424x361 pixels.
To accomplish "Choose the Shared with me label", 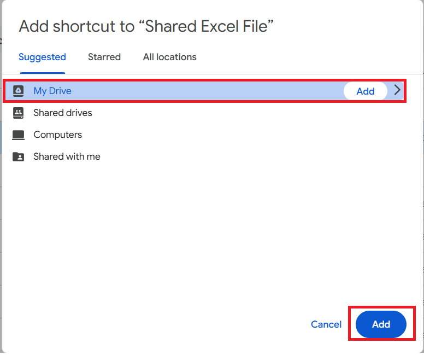I will 67,156.
